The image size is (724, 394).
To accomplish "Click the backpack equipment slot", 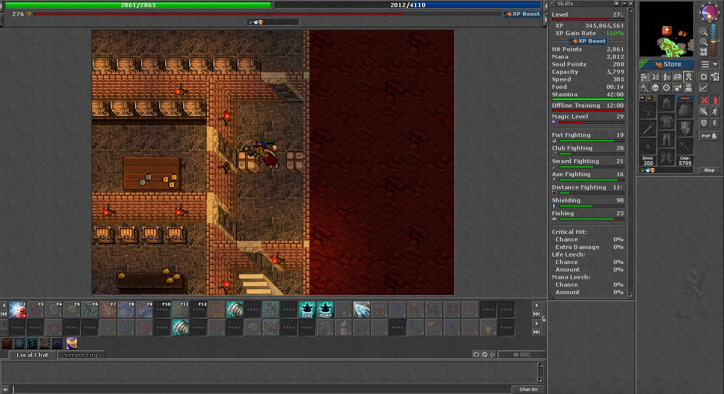I will (685, 109).
